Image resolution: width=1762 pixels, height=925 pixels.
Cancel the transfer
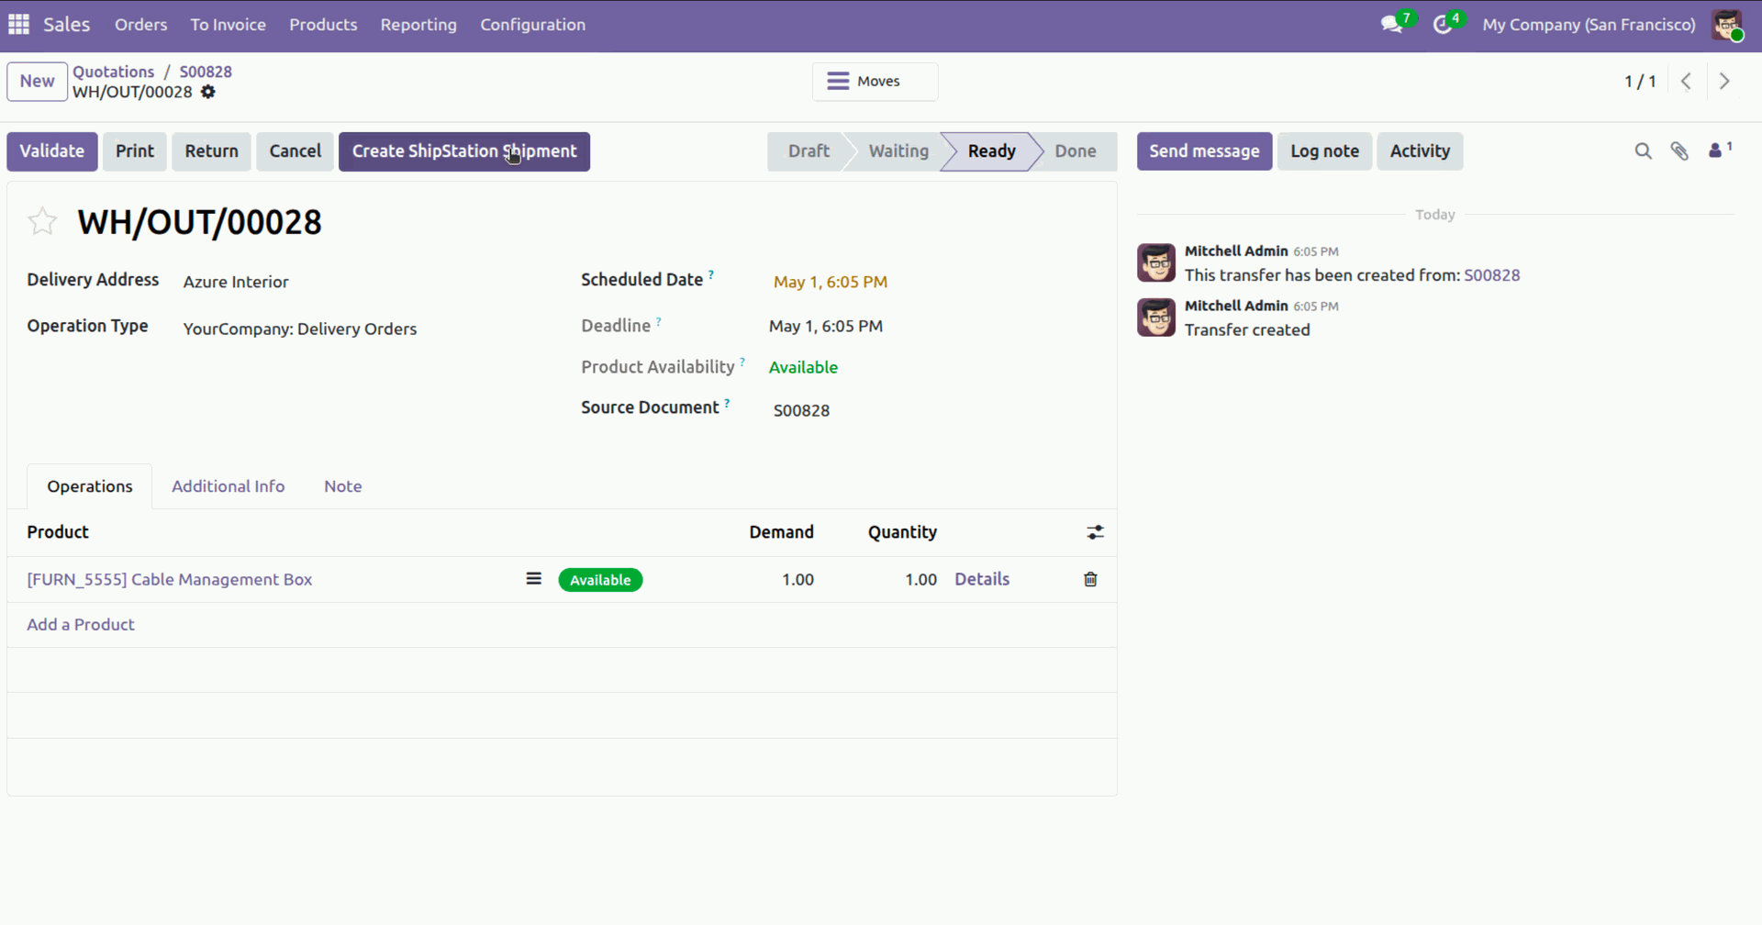point(296,151)
